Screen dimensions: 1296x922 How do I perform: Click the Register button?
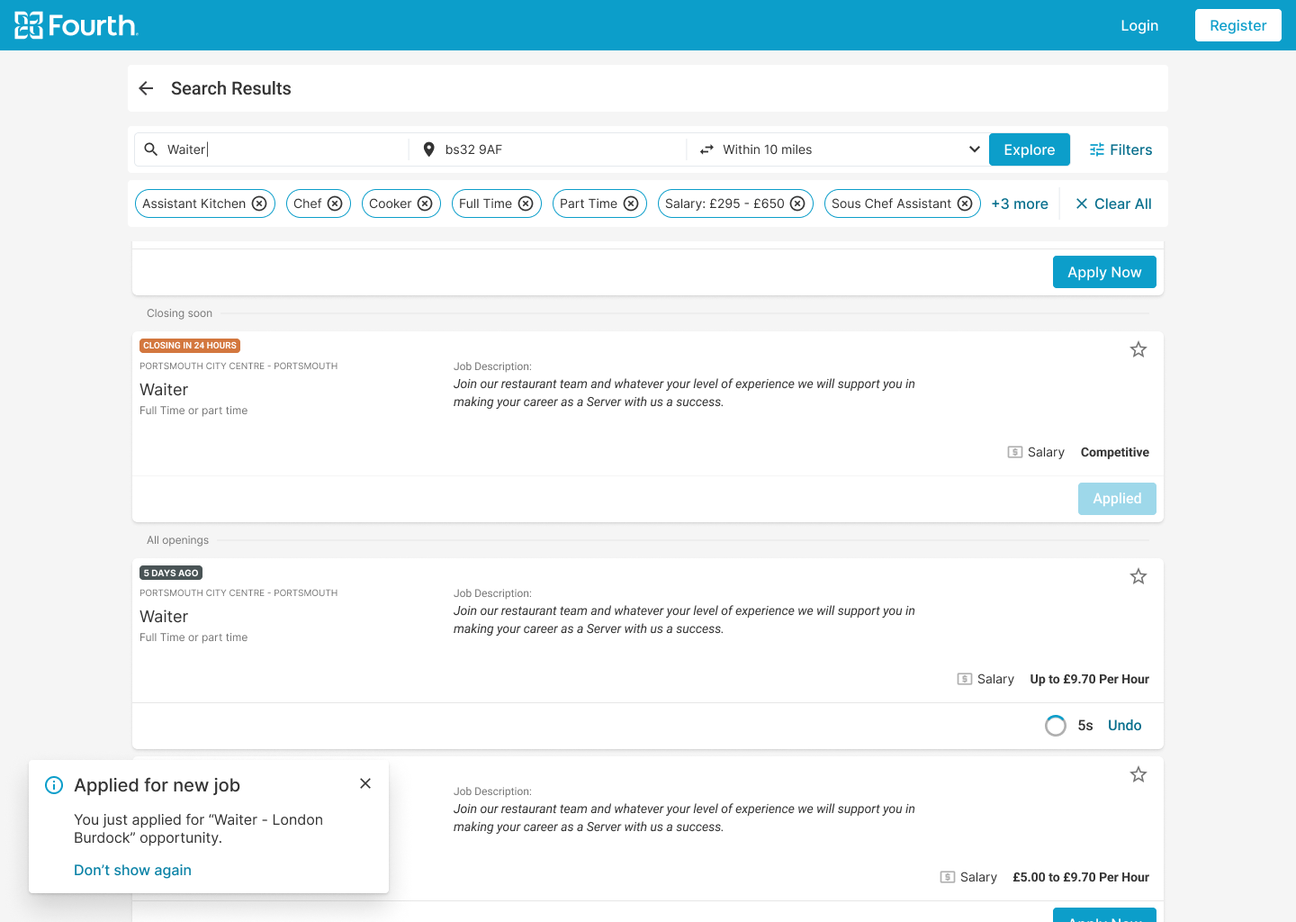1237,25
